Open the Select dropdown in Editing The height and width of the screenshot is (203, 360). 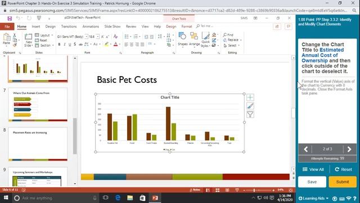[x=231, y=46]
